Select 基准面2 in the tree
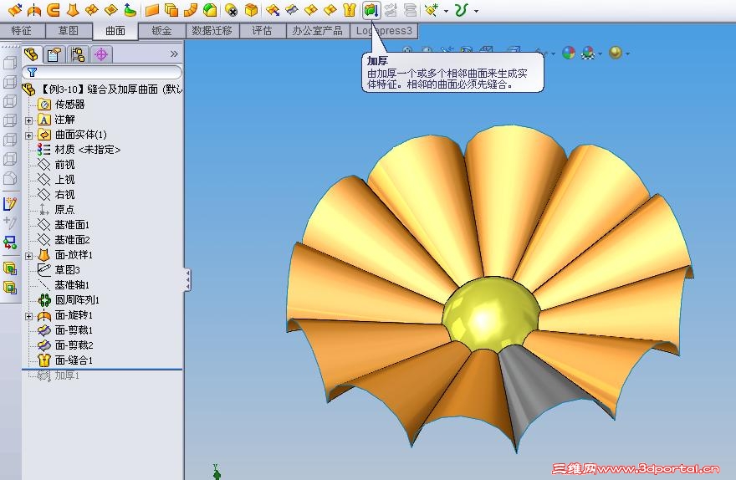The image size is (736, 480). pyautogui.click(x=64, y=240)
